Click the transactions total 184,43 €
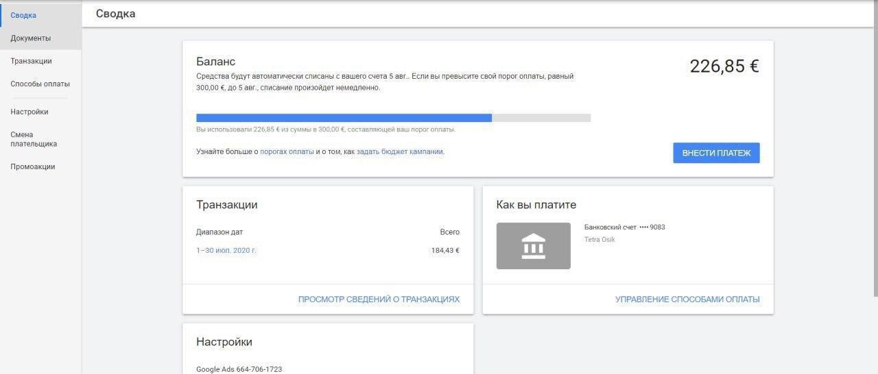The image size is (878, 374). (445, 251)
